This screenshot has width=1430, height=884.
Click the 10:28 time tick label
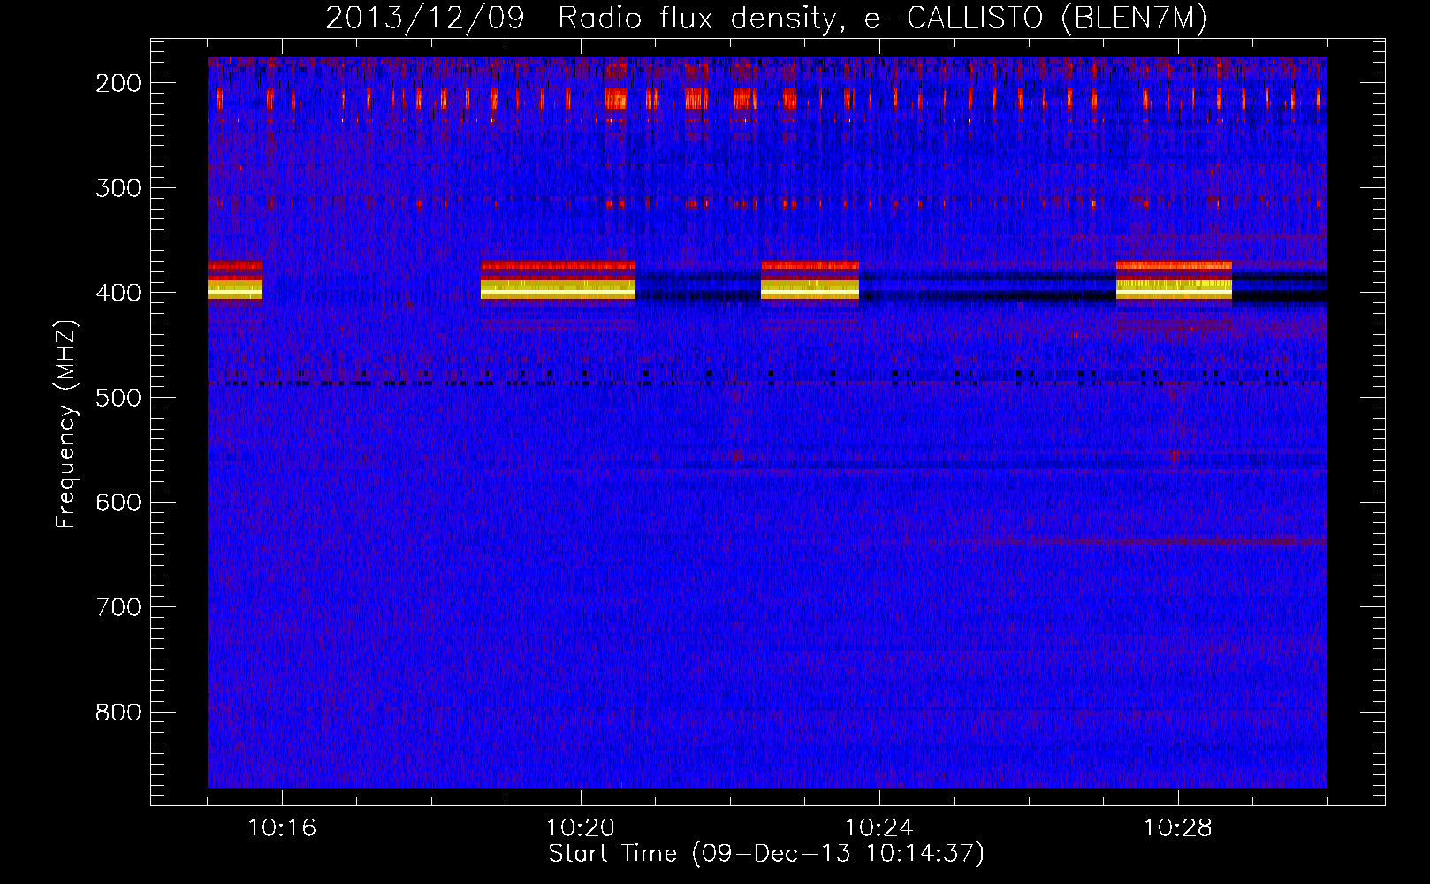point(1178,828)
